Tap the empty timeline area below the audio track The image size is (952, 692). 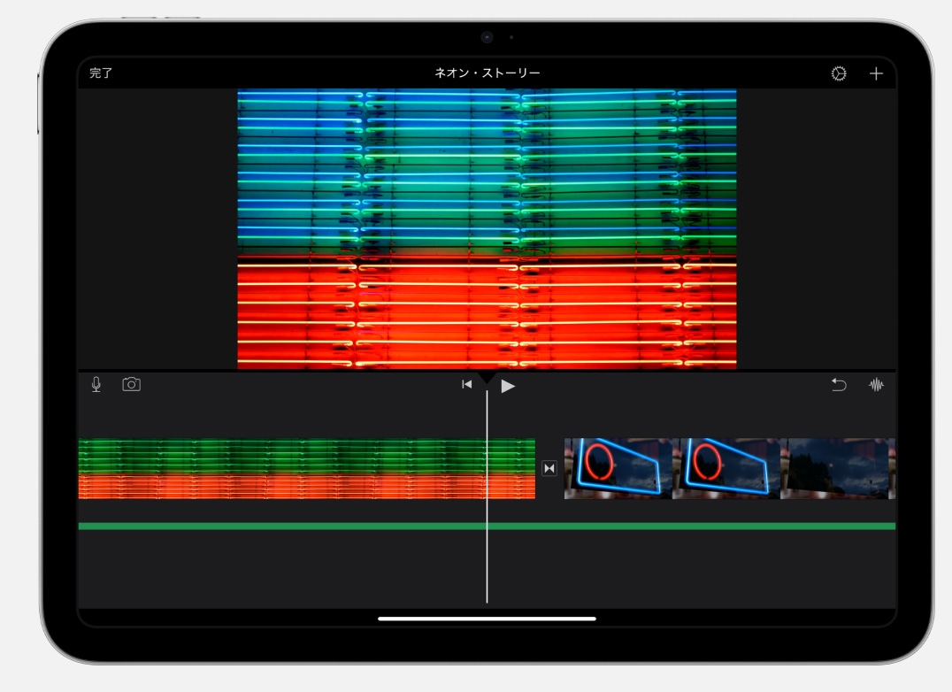tap(265, 571)
